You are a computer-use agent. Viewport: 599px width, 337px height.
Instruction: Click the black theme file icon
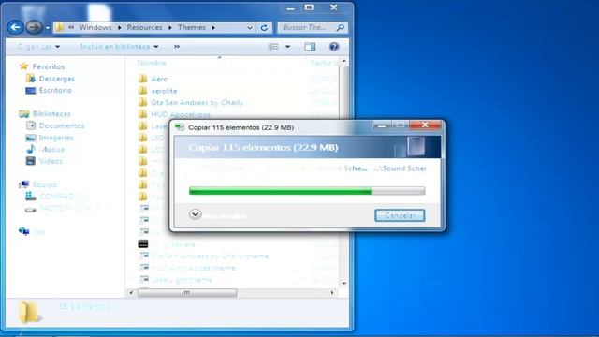pos(143,243)
